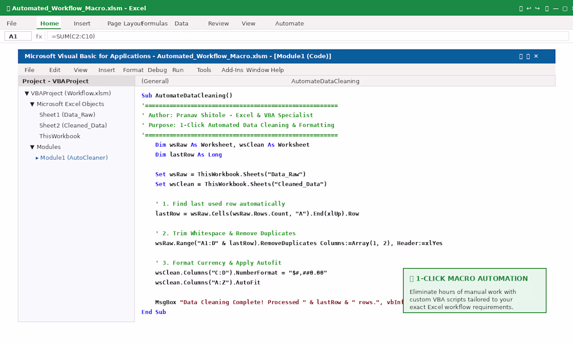The image size is (573, 344).
Task: Click the wsClean.Columns("A:Z").AutoFit code line
Action: 207,282
